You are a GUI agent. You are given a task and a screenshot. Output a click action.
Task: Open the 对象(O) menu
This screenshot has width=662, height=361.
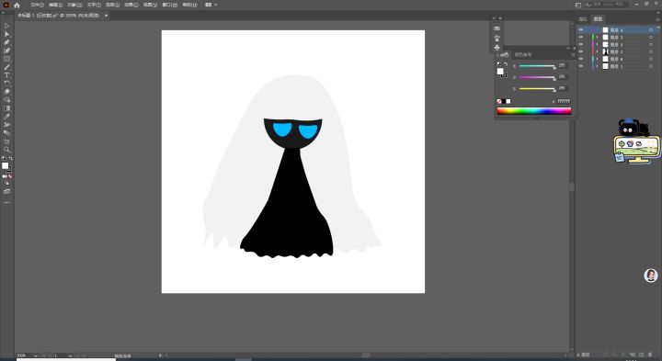[74, 6]
